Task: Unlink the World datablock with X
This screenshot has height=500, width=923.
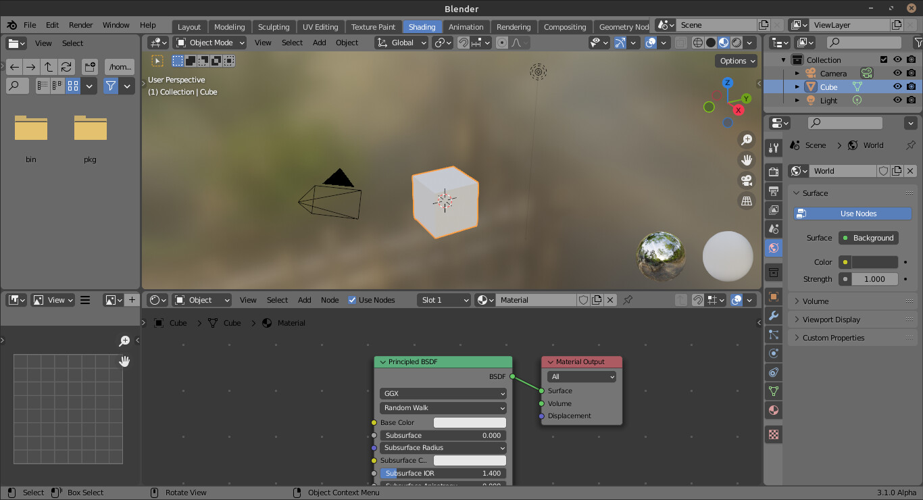Action: coord(910,171)
